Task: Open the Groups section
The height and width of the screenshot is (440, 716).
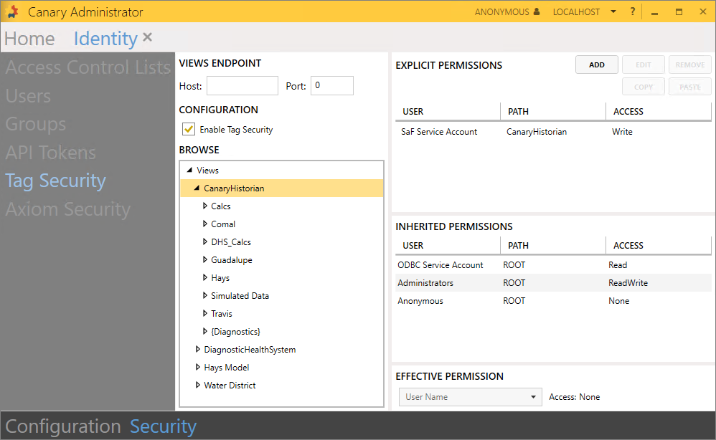Action: click(x=36, y=125)
